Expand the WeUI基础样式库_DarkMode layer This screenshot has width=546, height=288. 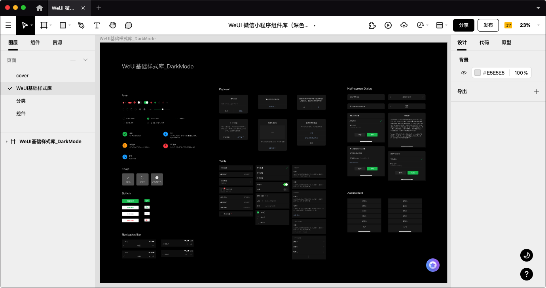point(6,142)
